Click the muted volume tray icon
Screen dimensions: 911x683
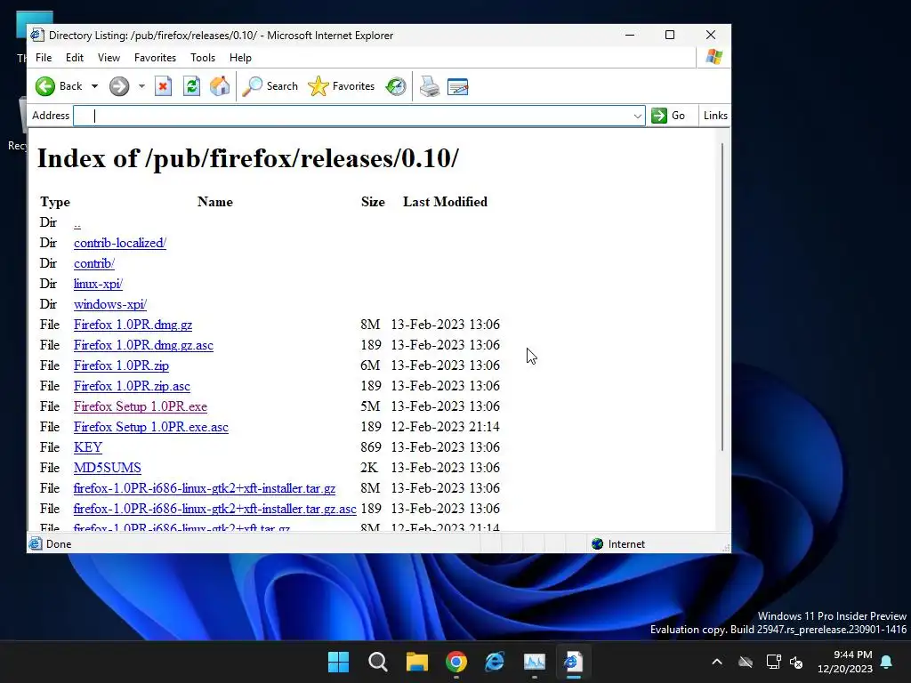click(x=796, y=662)
